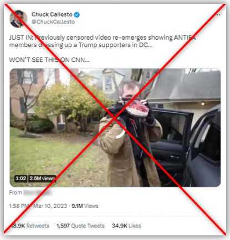Show the 18.9K Retweets list
Screen dimensions: 230x240
29,226
